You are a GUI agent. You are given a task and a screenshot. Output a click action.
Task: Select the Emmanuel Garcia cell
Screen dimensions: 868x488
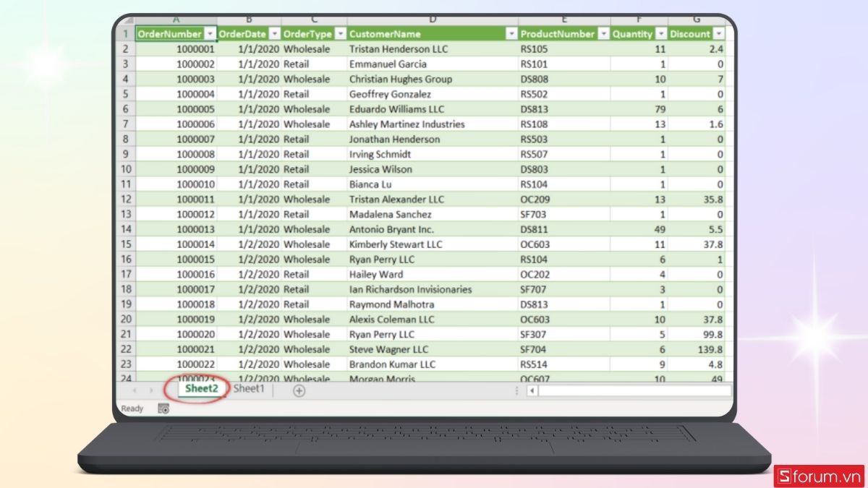point(433,64)
